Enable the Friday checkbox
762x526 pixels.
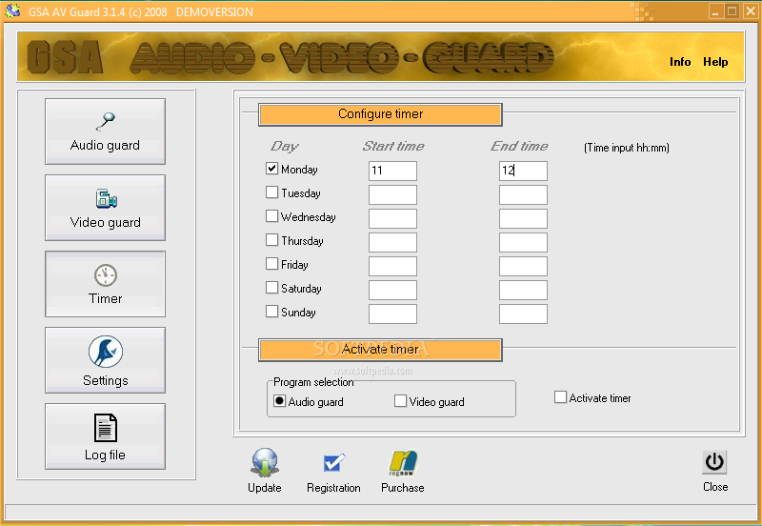point(271,264)
